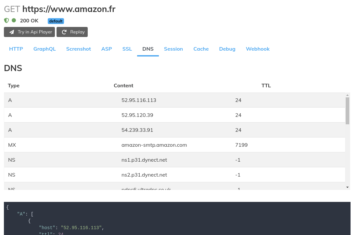Click the DNS table scrollbar thumb
The width and height of the screenshot is (359, 235).
click(348, 111)
